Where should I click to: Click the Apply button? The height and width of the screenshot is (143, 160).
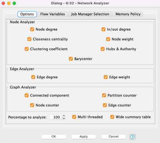coord(84,137)
